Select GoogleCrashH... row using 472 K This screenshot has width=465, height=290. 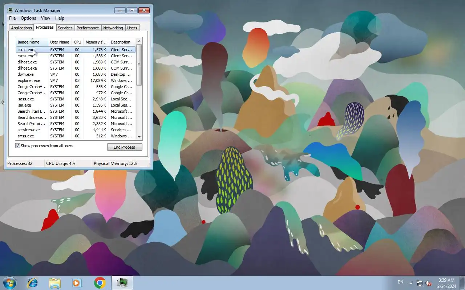76,93
